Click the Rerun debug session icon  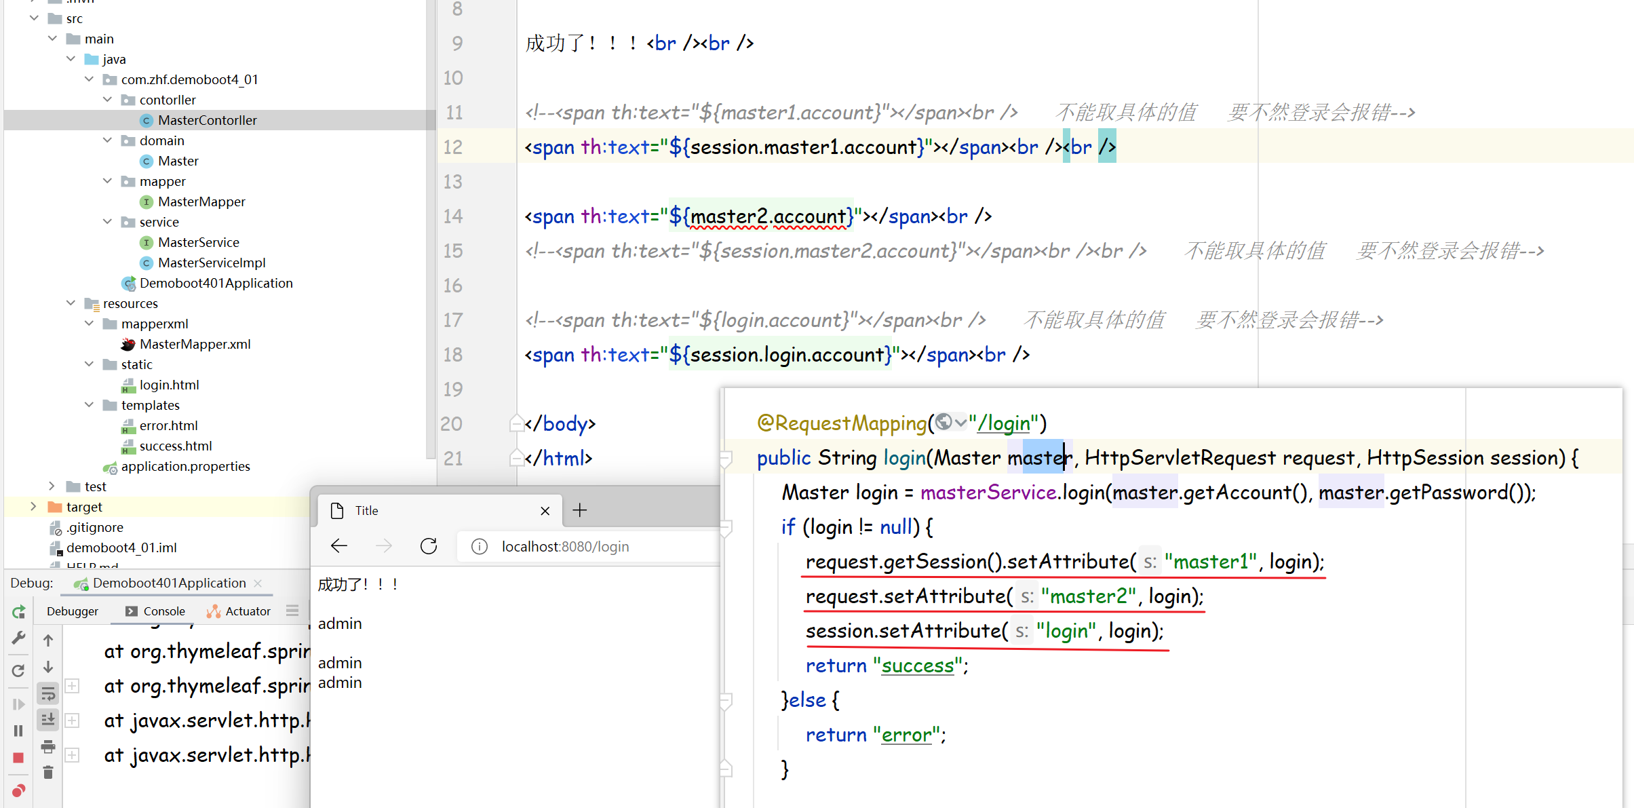[18, 611]
